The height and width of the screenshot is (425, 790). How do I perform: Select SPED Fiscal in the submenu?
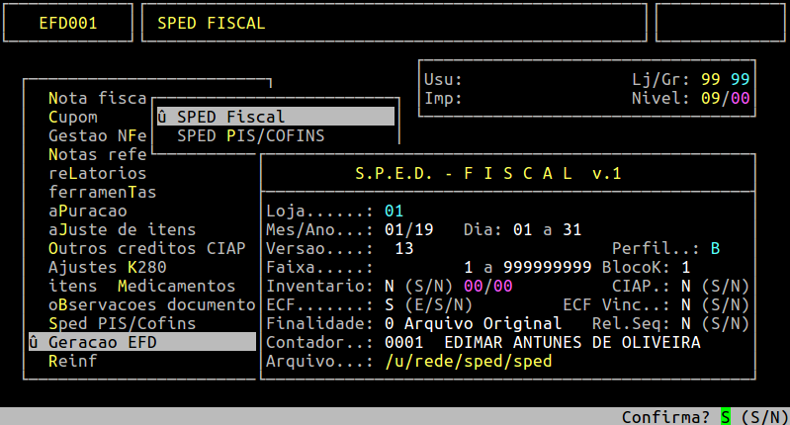tap(276, 117)
